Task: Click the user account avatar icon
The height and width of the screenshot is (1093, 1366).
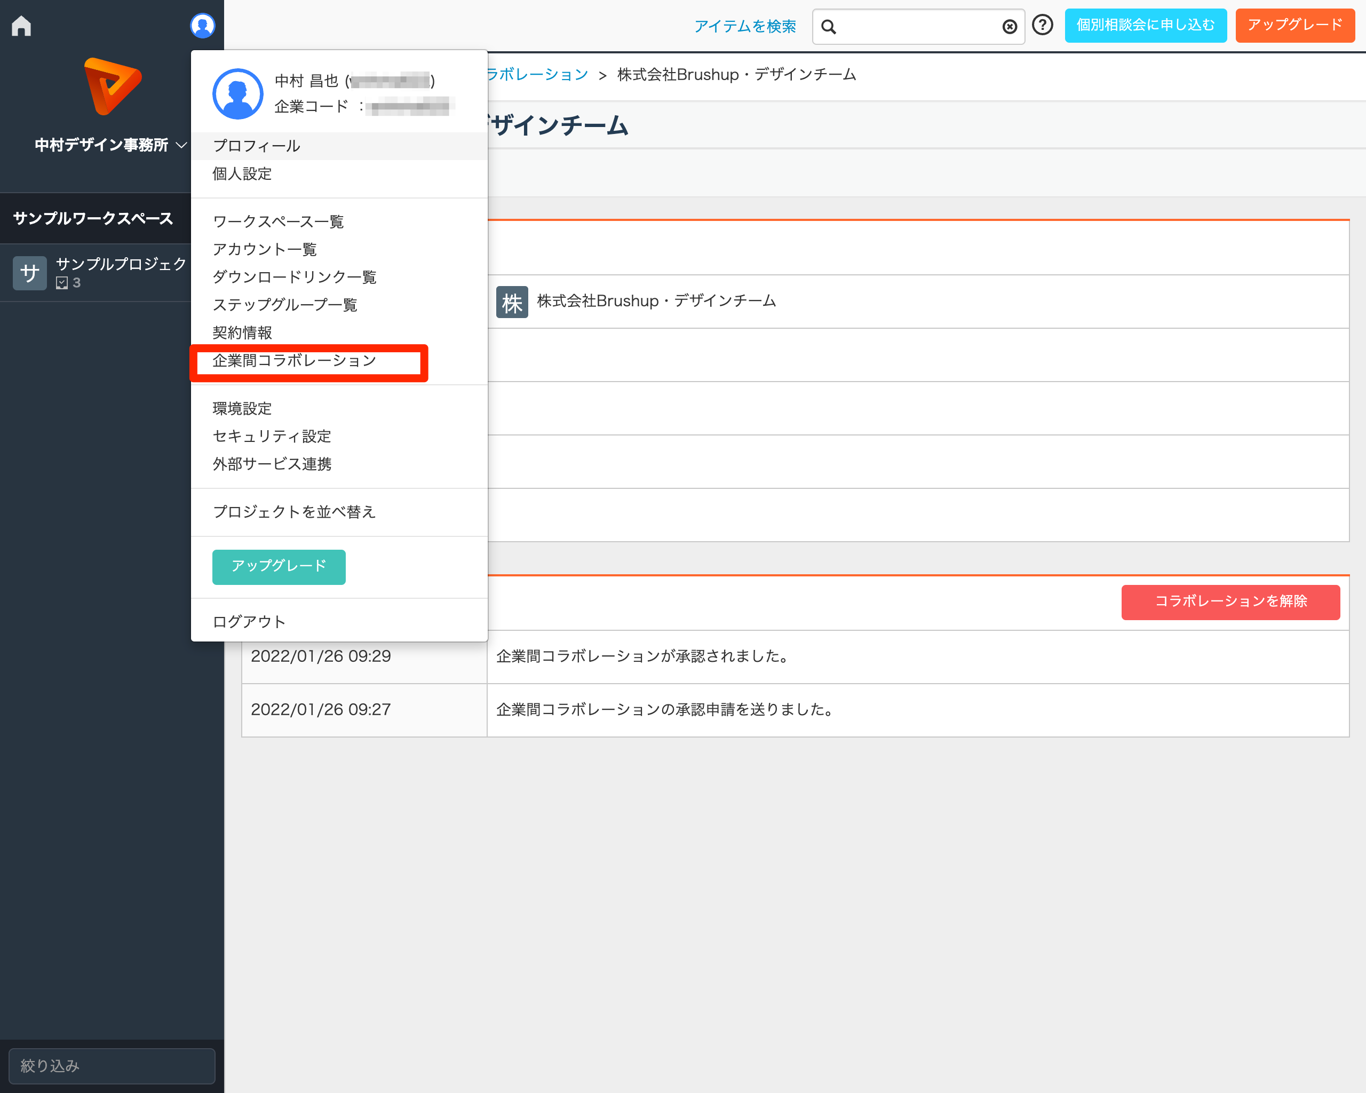Action: pyautogui.click(x=202, y=26)
